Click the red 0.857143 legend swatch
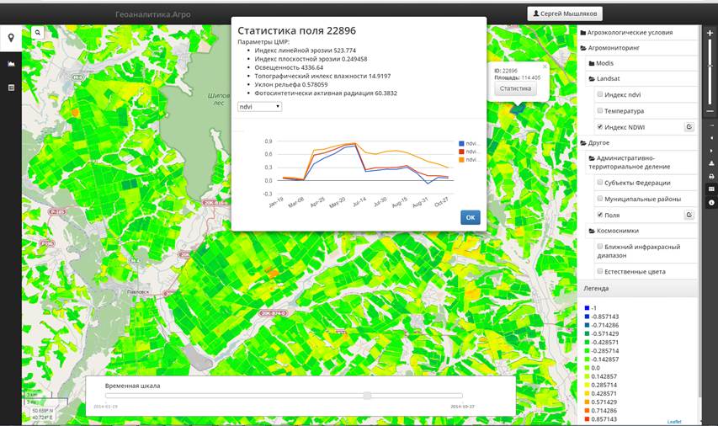This screenshot has height=426, width=718. (587, 419)
